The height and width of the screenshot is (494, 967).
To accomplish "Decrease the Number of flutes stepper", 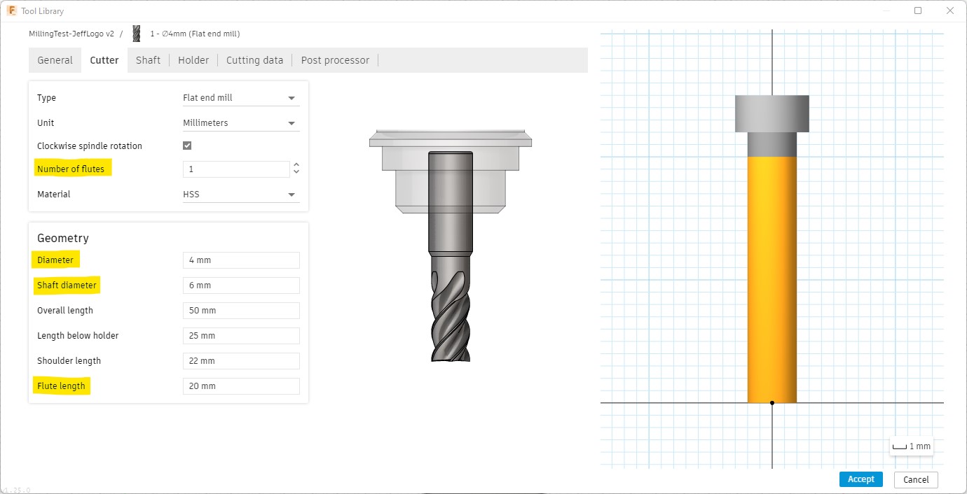I will click(296, 173).
